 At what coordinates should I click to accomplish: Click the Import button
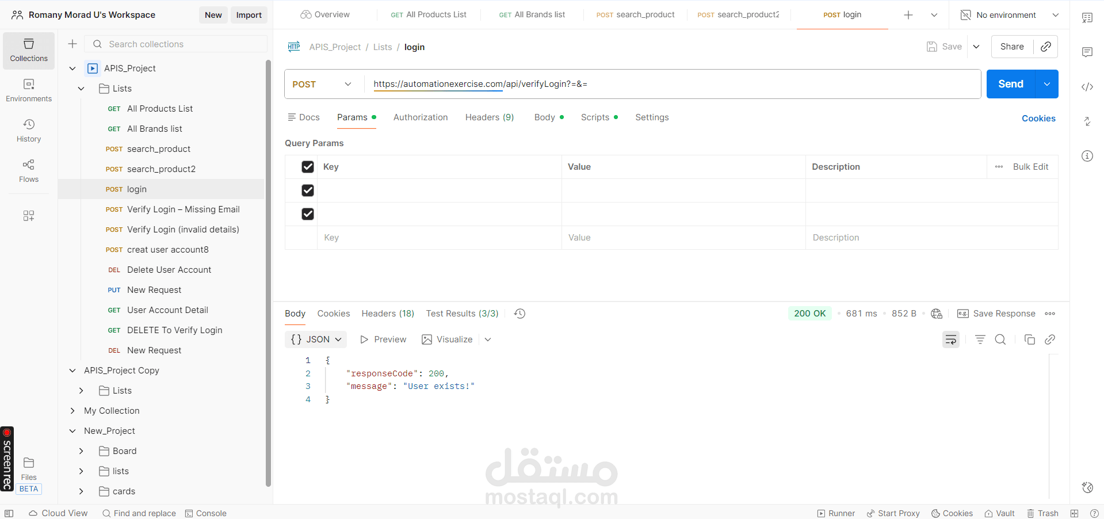(249, 15)
